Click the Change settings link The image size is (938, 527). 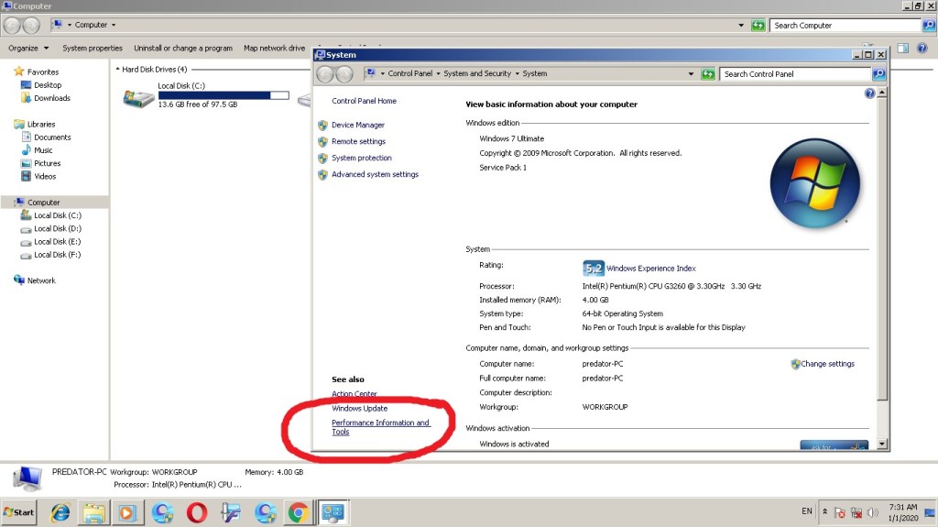pos(827,364)
